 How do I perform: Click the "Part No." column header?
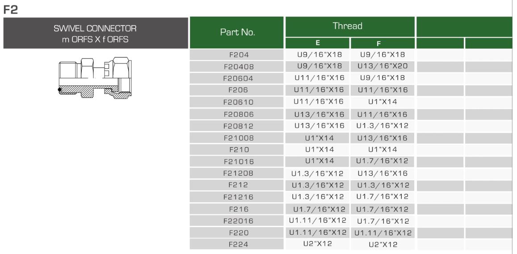[236, 33]
